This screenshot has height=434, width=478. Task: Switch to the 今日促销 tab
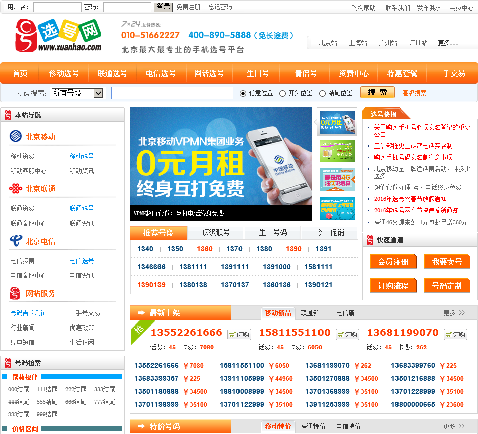coord(330,233)
